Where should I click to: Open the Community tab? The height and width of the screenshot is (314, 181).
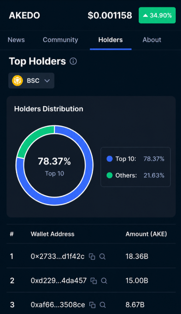pos(60,40)
